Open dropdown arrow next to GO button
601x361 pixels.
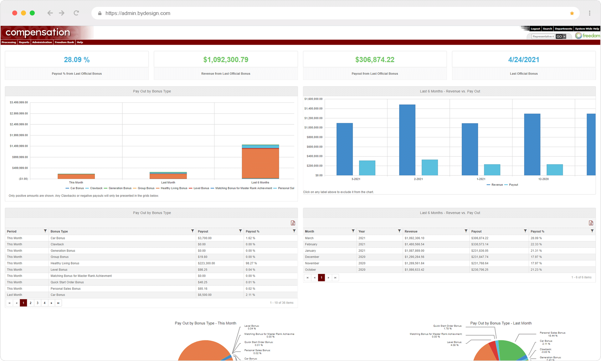tap(564, 37)
